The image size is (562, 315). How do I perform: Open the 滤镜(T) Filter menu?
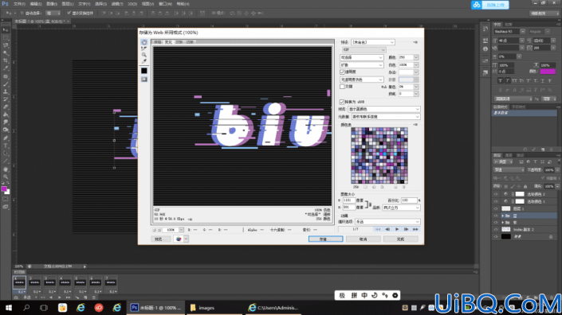pyautogui.click(x=117, y=4)
